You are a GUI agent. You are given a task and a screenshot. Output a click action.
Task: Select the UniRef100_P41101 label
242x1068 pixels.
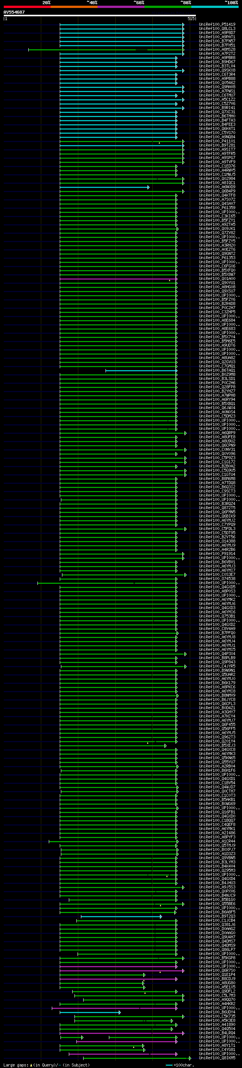point(217,141)
